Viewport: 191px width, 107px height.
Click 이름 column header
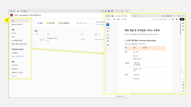click(48, 34)
